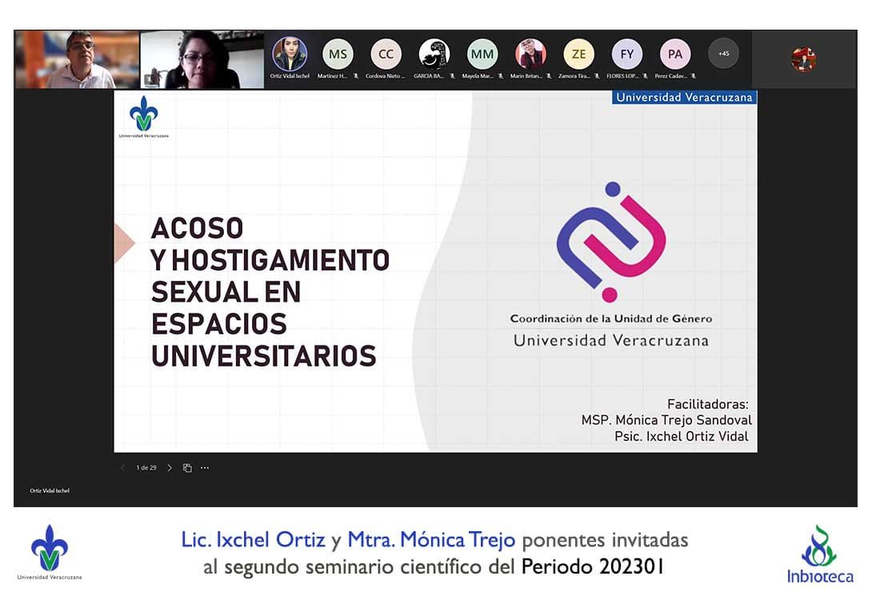The height and width of the screenshot is (608, 872).
Task: Select the CC participant avatar
Action: point(386,54)
